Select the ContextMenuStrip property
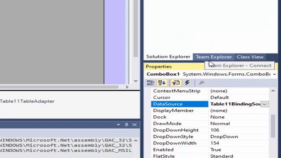The width and height of the screenshot is (281, 158). (177, 91)
